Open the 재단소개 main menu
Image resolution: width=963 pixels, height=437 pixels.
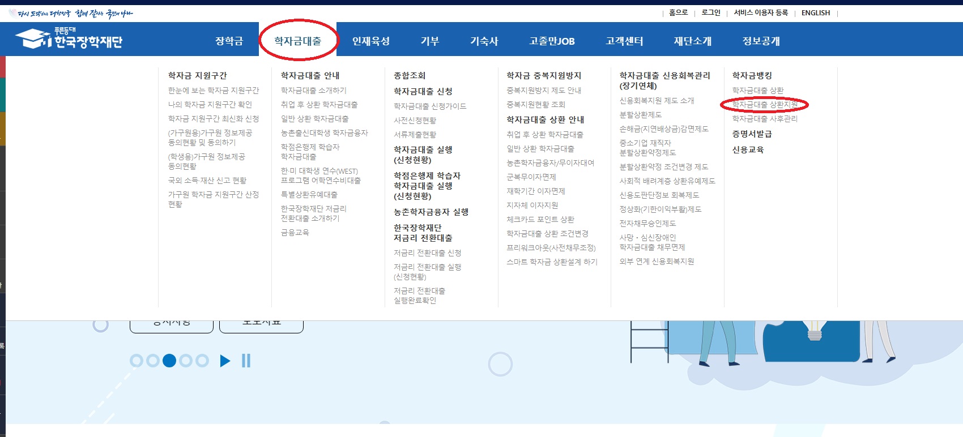point(692,41)
